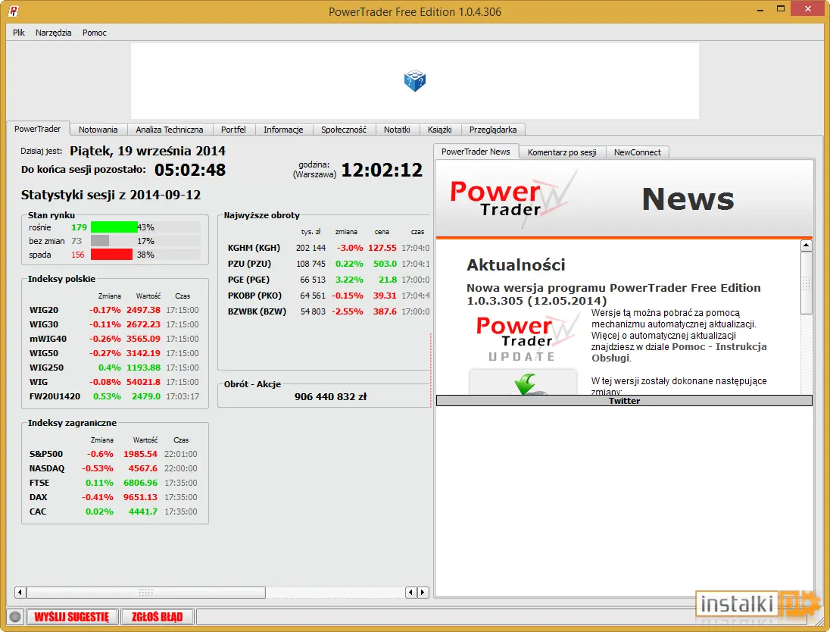Select the KGHM (KGH) row

point(328,247)
